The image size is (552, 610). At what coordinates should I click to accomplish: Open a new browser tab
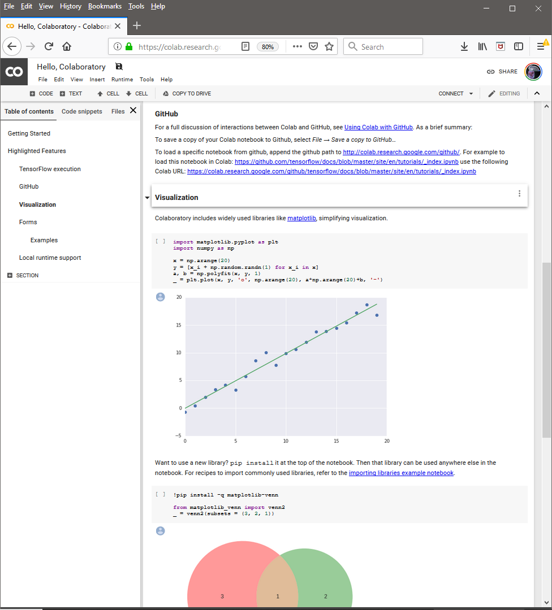click(137, 25)
